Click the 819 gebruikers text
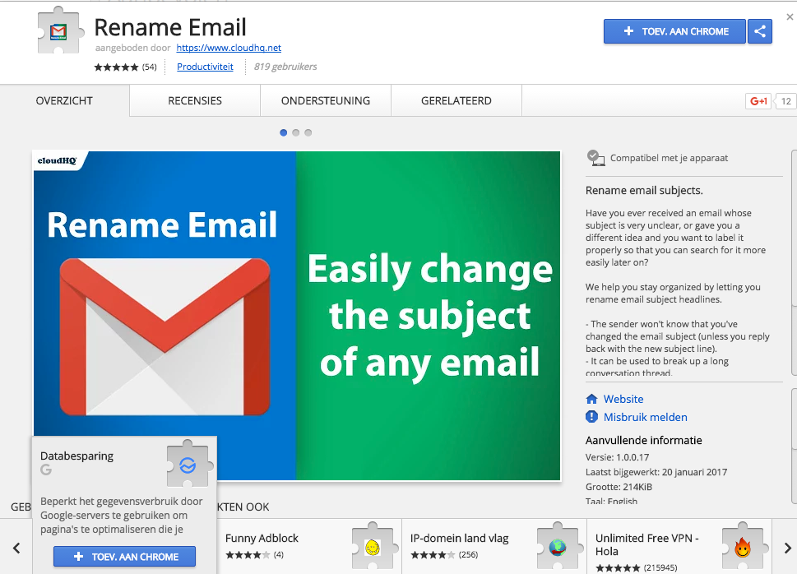The image size is (797, 574). (x=285, y=67)
